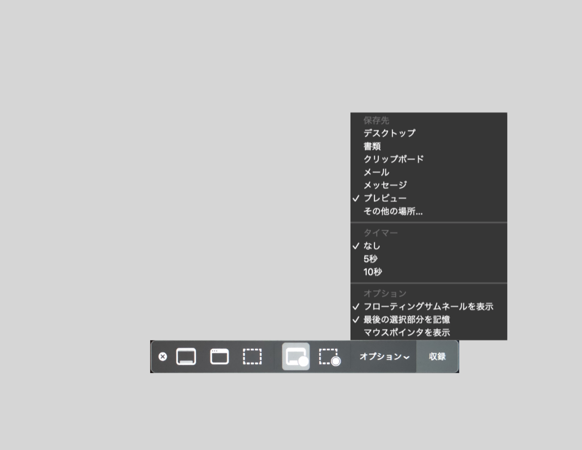The width and height of the screenshot is (582, 450).
Task: Set the timer to 10秒
Action: (x=372, y=272)
